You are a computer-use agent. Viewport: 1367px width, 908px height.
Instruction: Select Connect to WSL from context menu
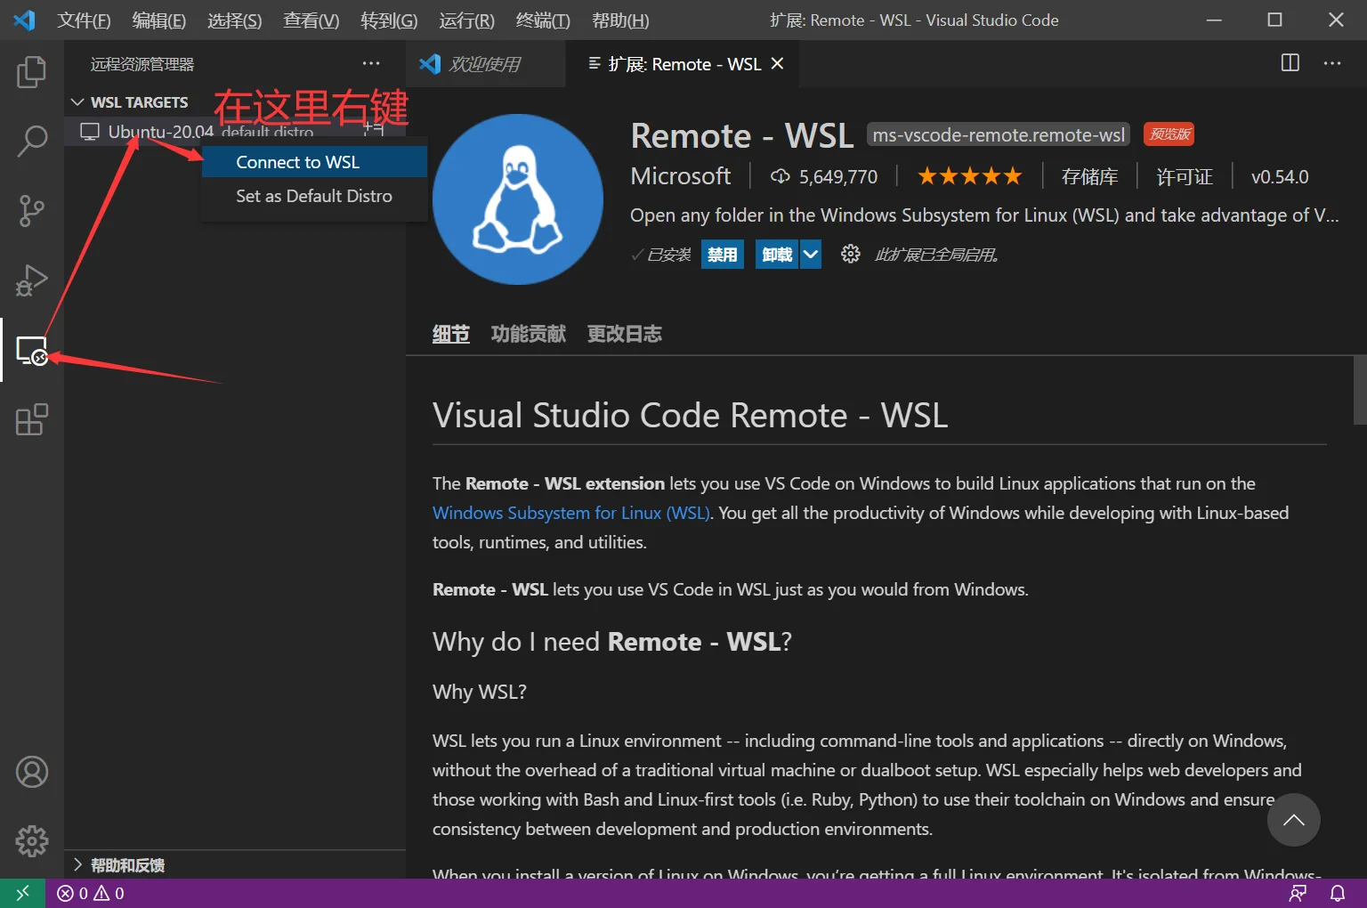tap(297, 162)
